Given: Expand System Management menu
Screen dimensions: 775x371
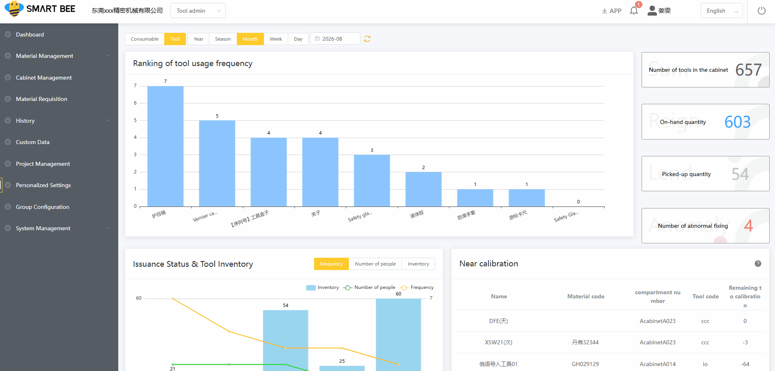Looking at the screenshot, I should point(59,228).
